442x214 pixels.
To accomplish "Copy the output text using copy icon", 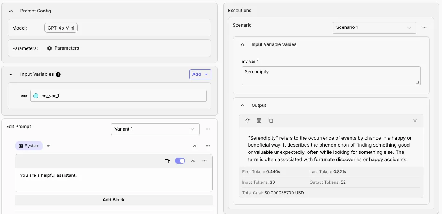I will [x=271, y=121].
